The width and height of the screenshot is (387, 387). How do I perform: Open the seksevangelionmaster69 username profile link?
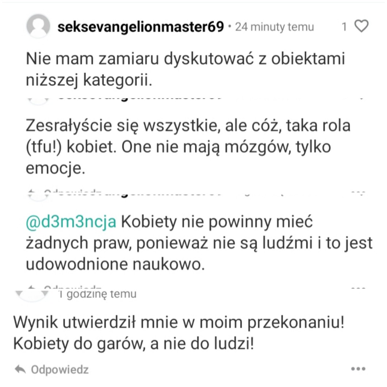(x=141, y=27)
